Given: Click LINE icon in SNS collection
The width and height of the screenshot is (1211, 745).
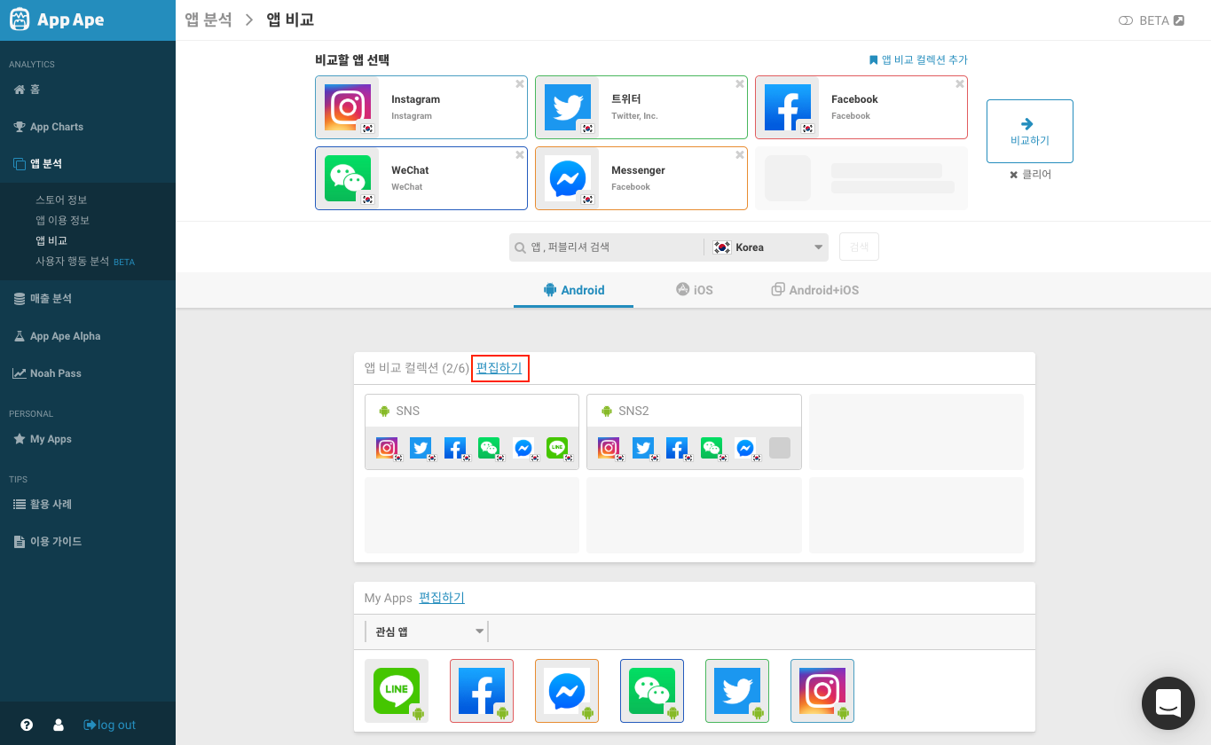Looking at the screenshot, I should pos(557,448).
